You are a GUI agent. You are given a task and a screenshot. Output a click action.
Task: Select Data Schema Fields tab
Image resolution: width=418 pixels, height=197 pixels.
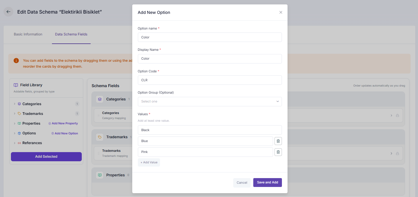[71, 34]
